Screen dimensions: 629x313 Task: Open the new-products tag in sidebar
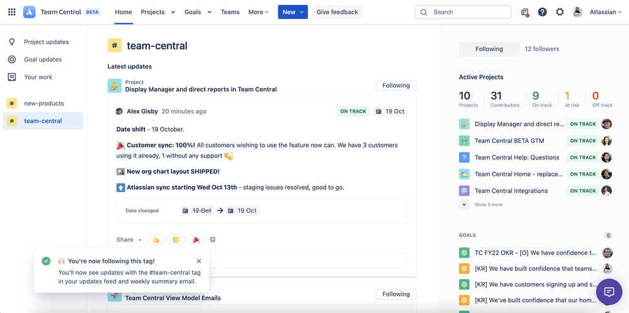pos(43,103)
